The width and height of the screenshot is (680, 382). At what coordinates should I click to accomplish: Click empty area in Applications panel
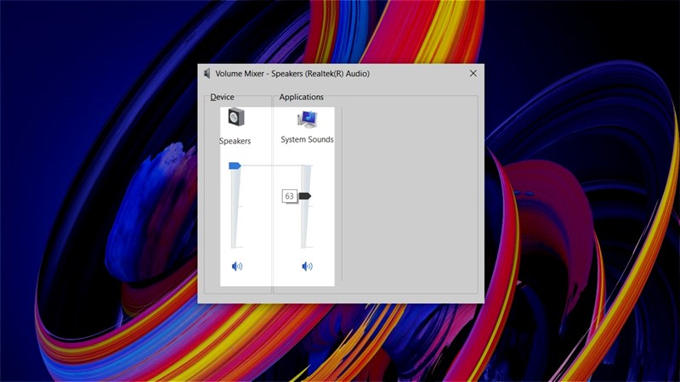point(408,195)
